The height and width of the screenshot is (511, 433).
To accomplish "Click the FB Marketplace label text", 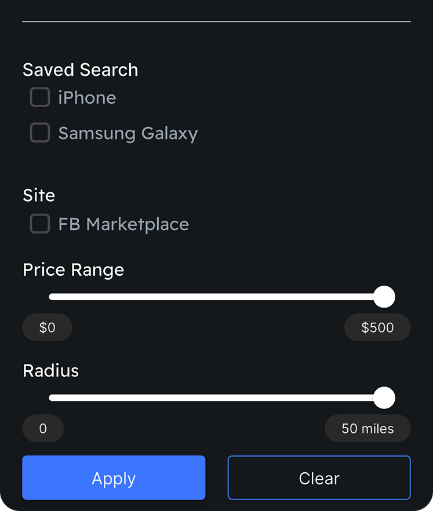I will (x=123, y=224).
